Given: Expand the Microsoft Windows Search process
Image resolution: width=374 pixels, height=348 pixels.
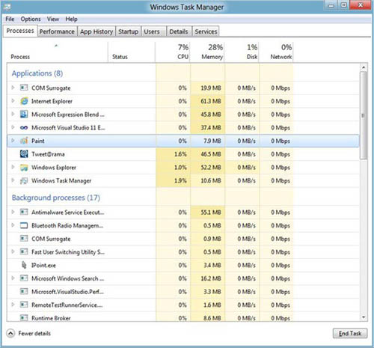Looking at the screenshot, I should click(x=13, y=278).
